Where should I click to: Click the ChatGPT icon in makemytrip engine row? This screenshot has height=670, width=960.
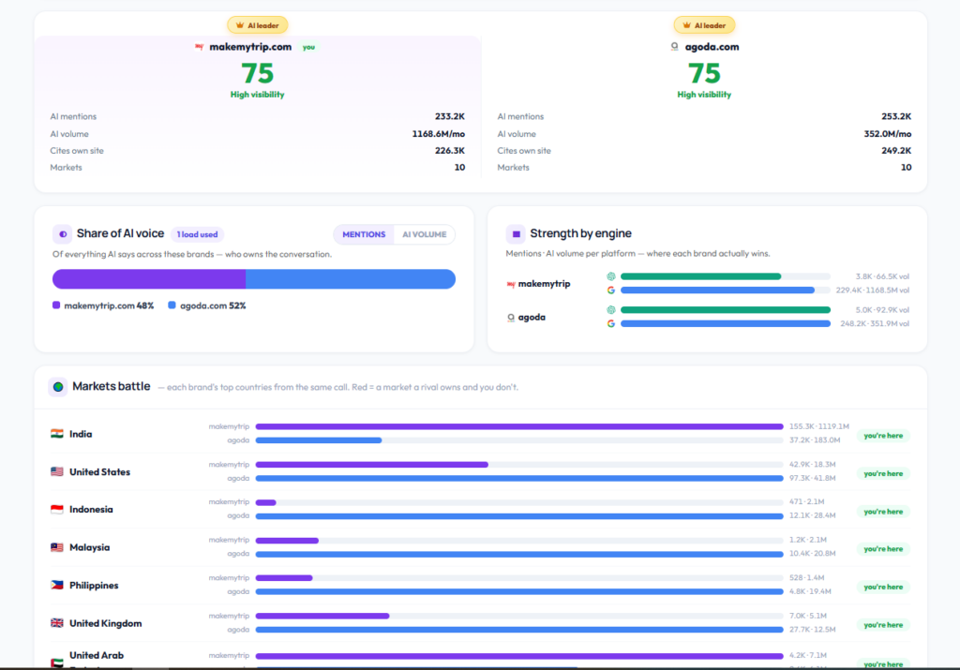[611, 276]
